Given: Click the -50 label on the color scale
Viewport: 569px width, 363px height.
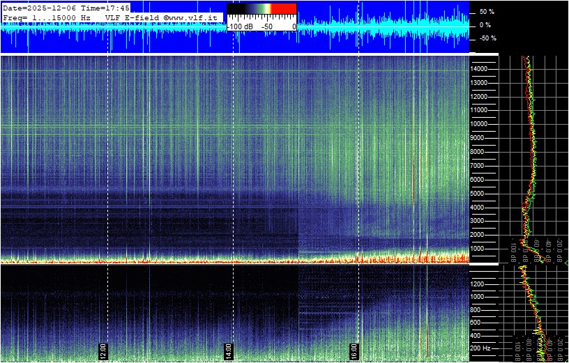Looking at the screenshot, I should coord(266,26).
